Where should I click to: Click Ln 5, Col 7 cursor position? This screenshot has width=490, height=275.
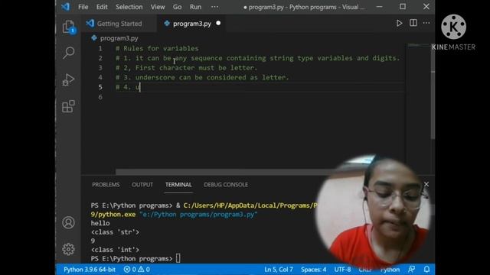point(279,269)
